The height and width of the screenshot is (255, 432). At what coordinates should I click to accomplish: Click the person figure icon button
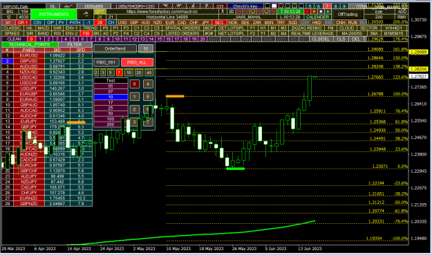click(x=223, y=12)
